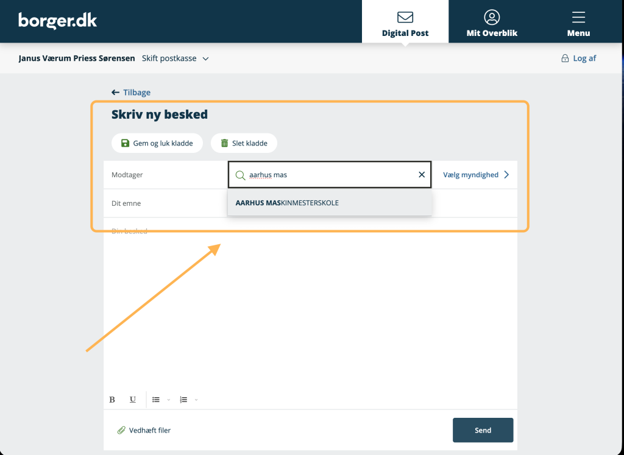Click the search magnifier icon
Screen dimensions: 624x455
pyautogui.click(x=240, y=175)
